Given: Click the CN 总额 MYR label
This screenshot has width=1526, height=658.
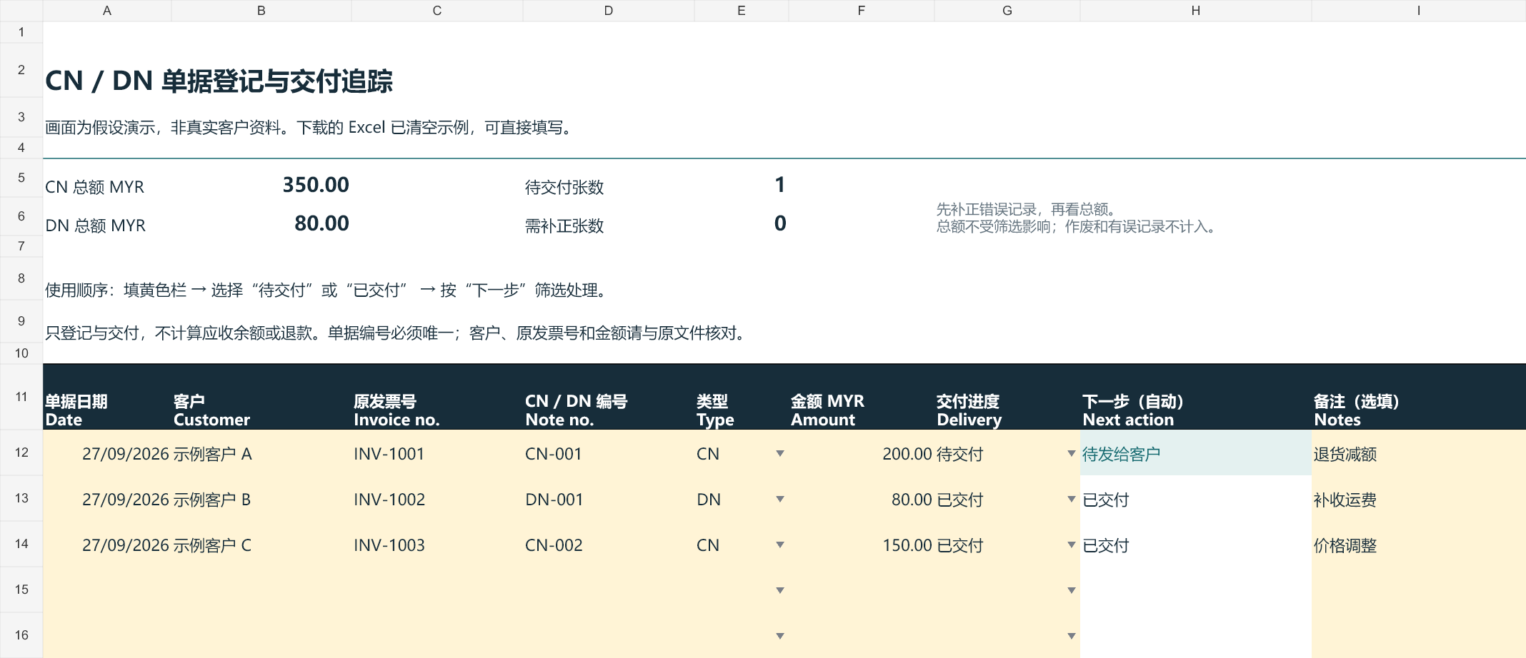Looking at the screenshot, I should 94,187.
